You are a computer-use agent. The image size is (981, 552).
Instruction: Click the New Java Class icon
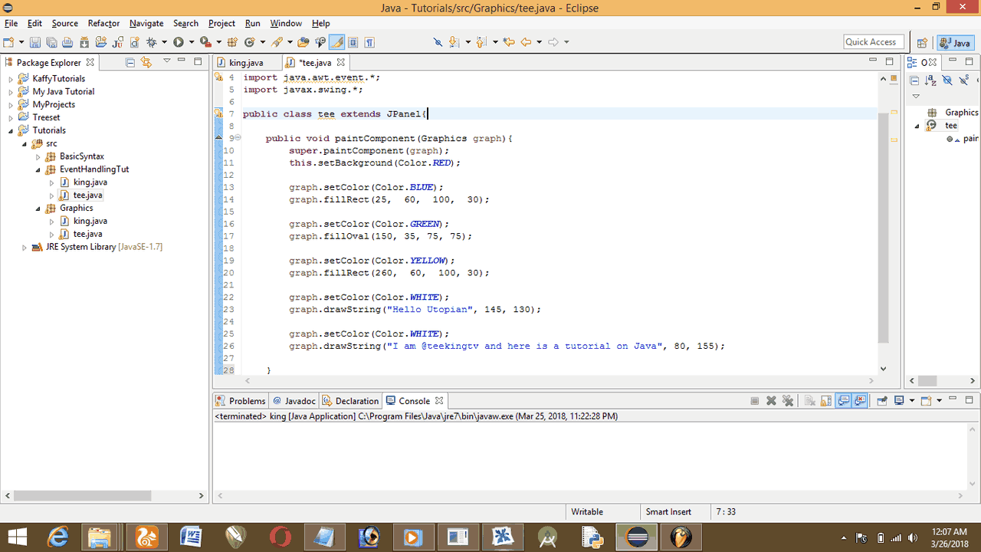tap(251, 42)
